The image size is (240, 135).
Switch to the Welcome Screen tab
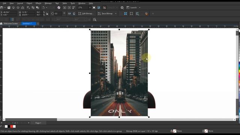(11, 24)
